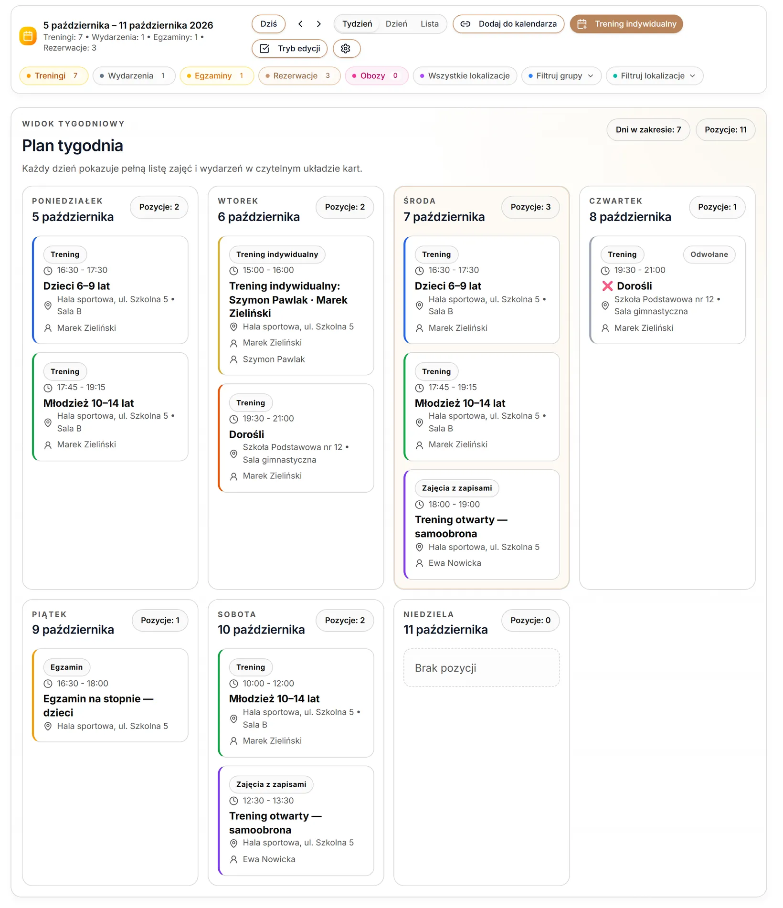This screenshot has height=908, width=783.
Task: Open Filtruj grupy dropdown
Action: point(561,76)
